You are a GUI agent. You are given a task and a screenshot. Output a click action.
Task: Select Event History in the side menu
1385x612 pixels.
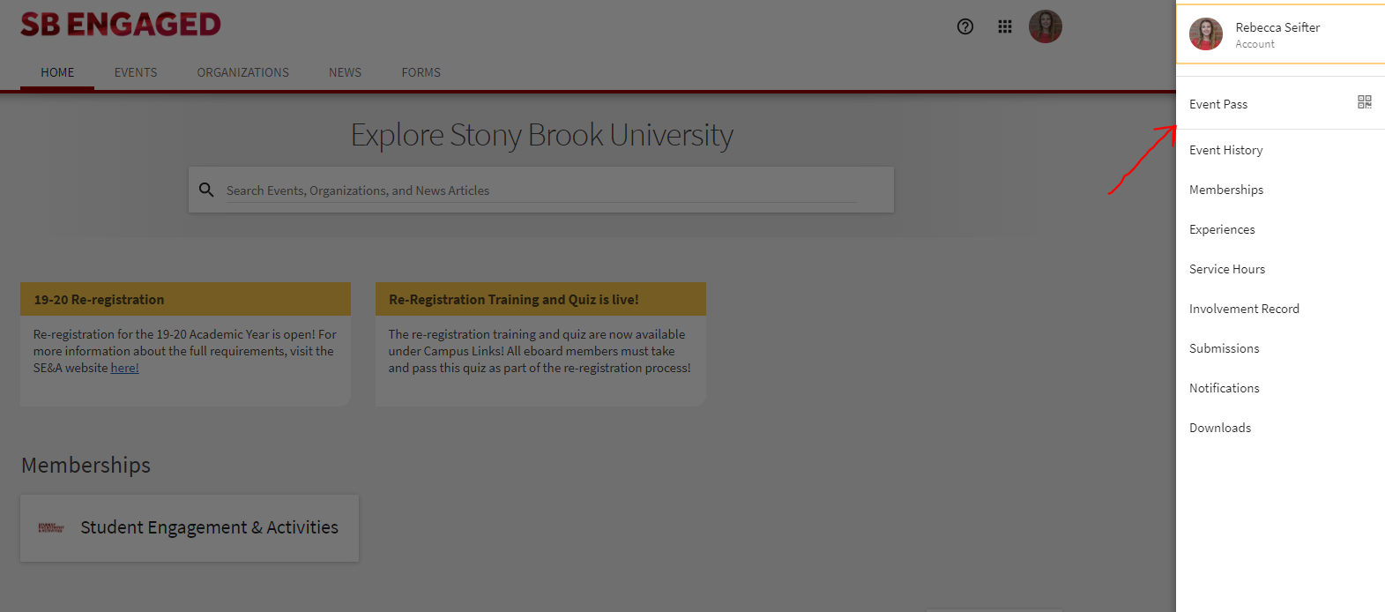tap(1281, 150)
